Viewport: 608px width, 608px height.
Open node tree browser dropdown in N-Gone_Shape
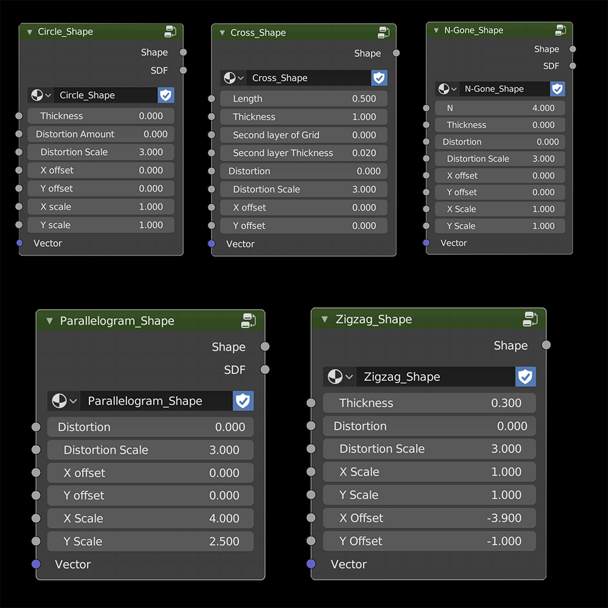pos(447,89)
